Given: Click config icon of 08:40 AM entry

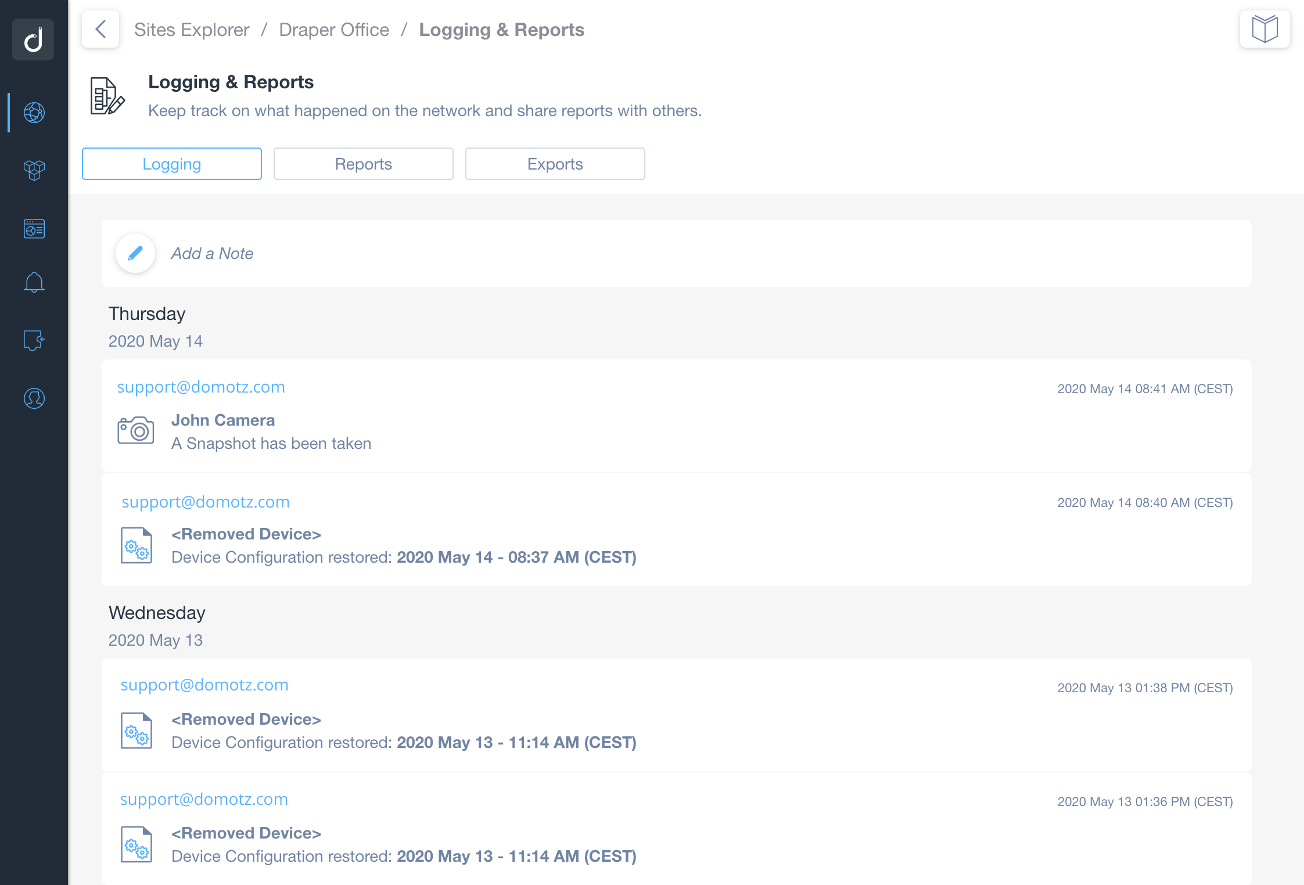Looking at the screenshot, I should (x=136, y=545).
